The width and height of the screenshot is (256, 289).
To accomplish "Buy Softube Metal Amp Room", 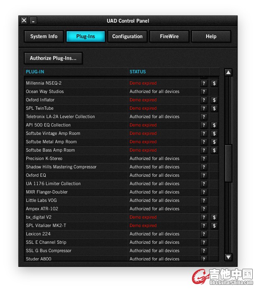I will click(x=214, y=142).
